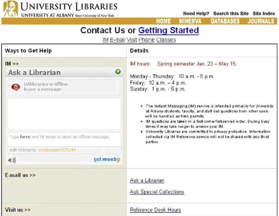Jump to the IM anchor link
279x216 pixels.
[x=105, y=40]
